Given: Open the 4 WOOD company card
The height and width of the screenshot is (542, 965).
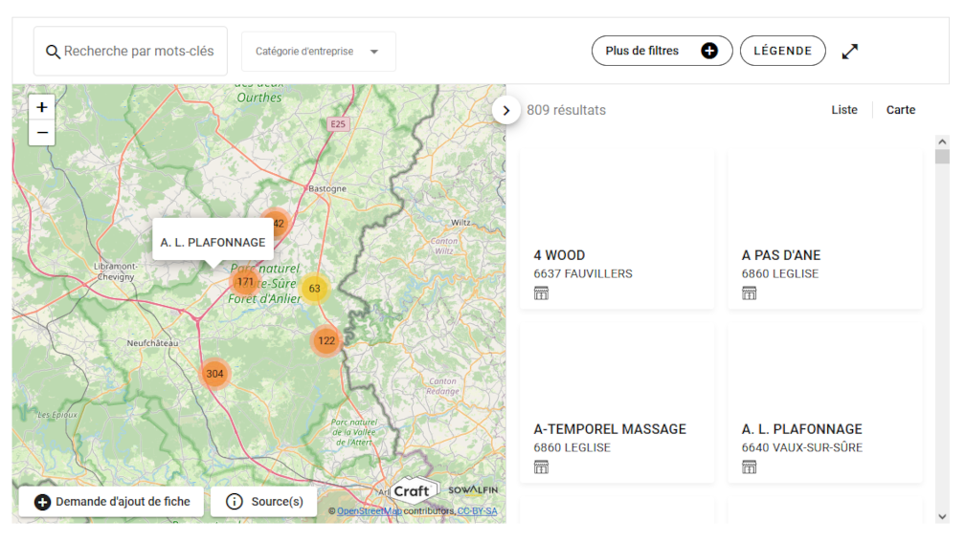Looking at the screenshot, I should pos(617,229).
